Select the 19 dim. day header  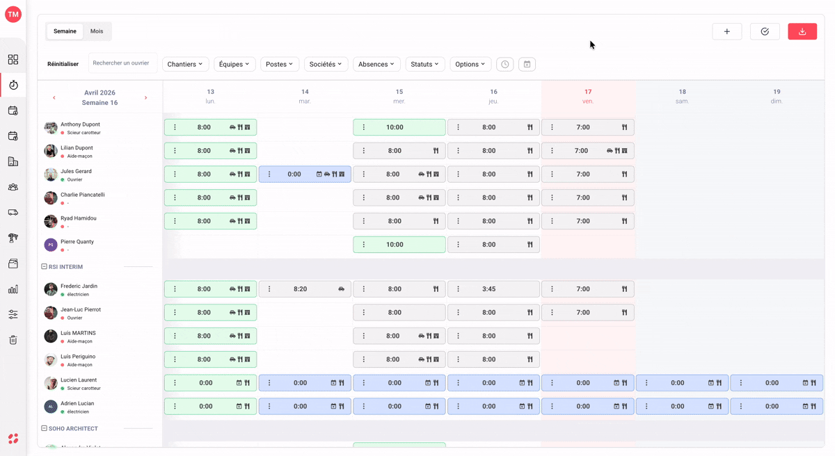[x=777, y=97]
